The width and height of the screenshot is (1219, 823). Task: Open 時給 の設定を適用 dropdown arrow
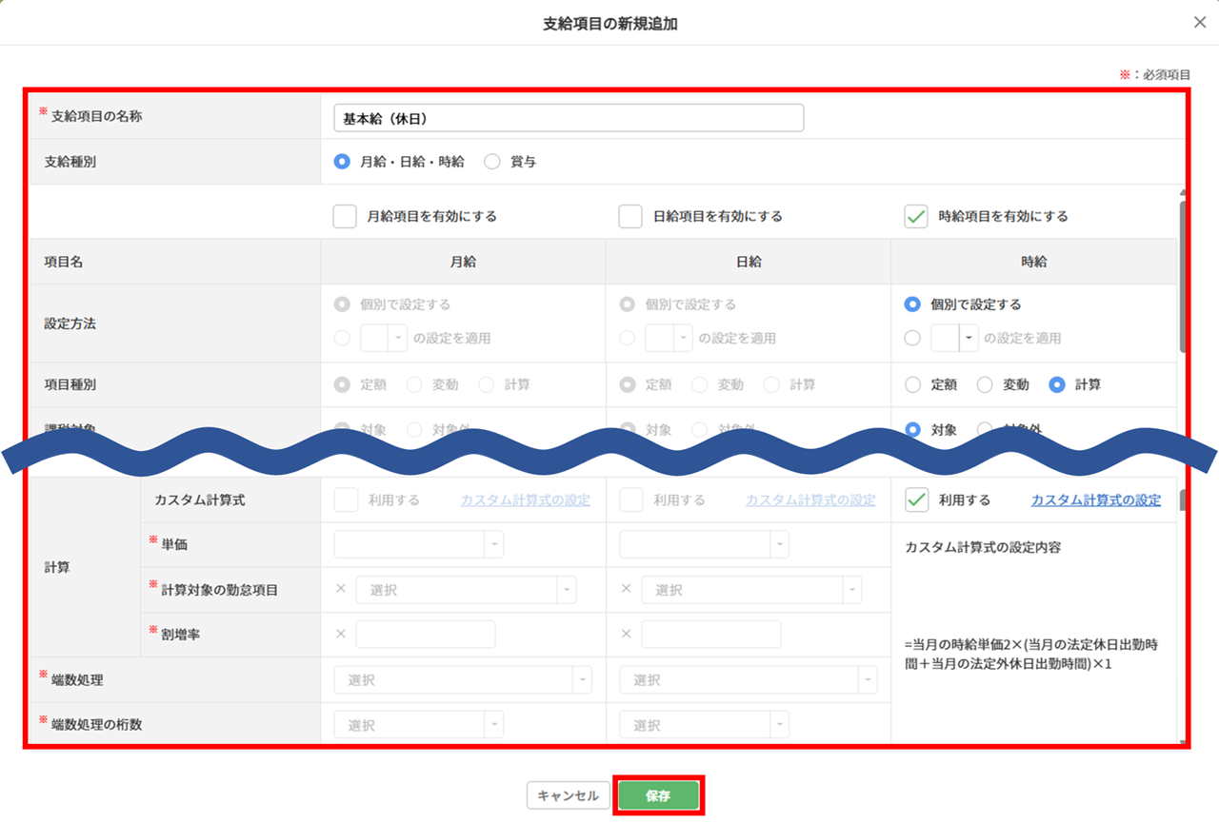969,338
